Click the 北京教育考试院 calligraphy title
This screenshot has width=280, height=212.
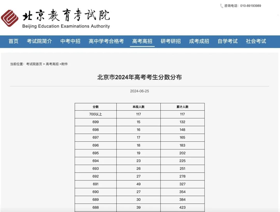66,15
